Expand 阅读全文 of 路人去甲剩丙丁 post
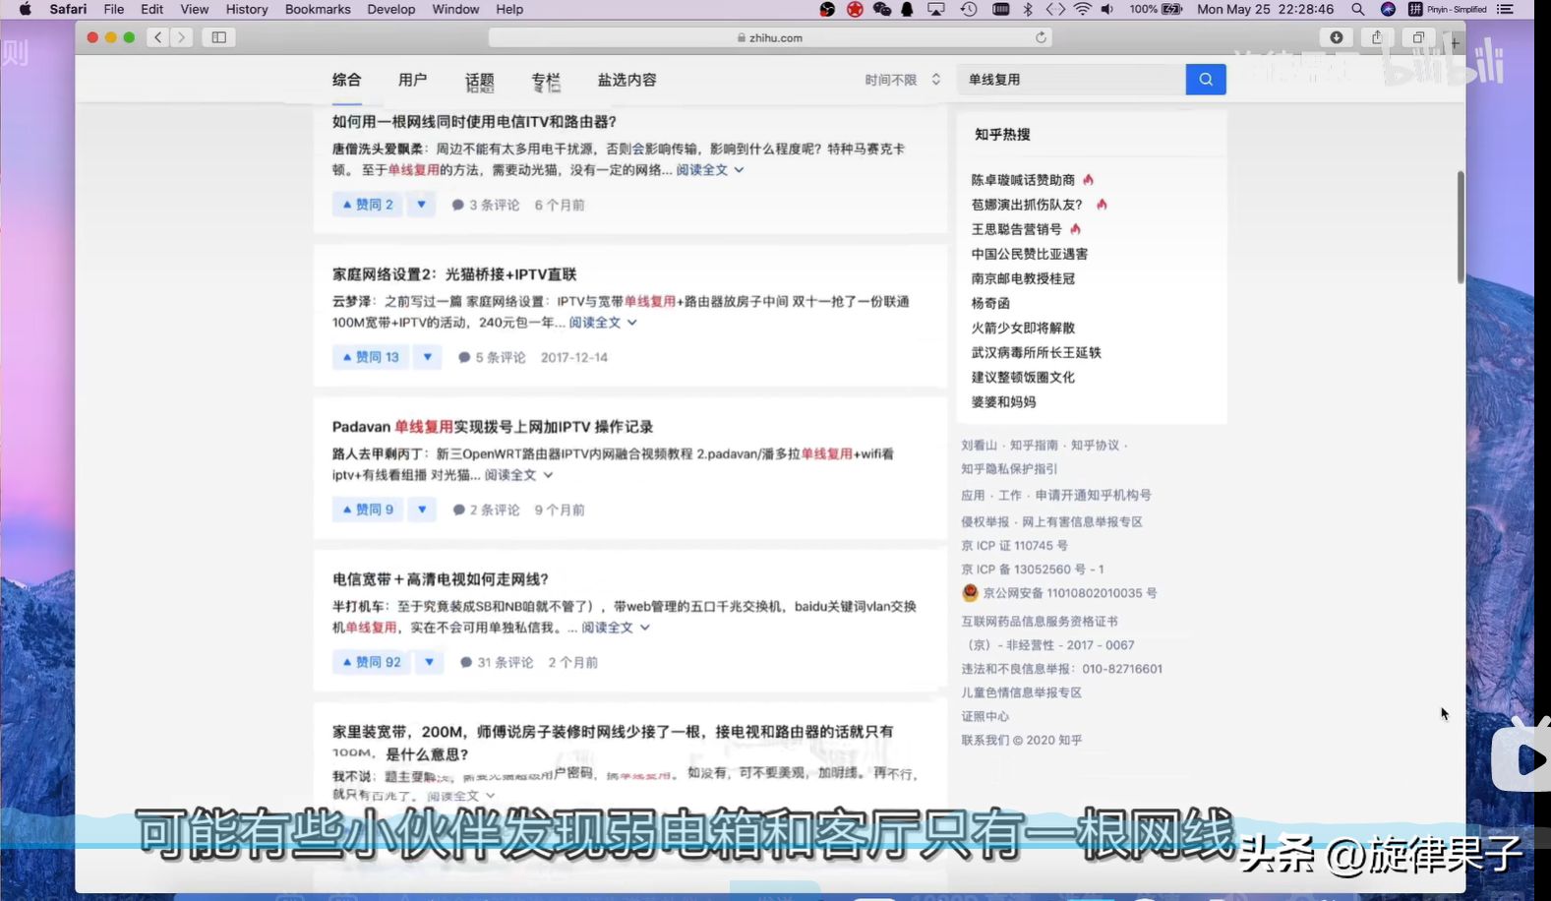The image size is (1551, 901). click(518, 475)
